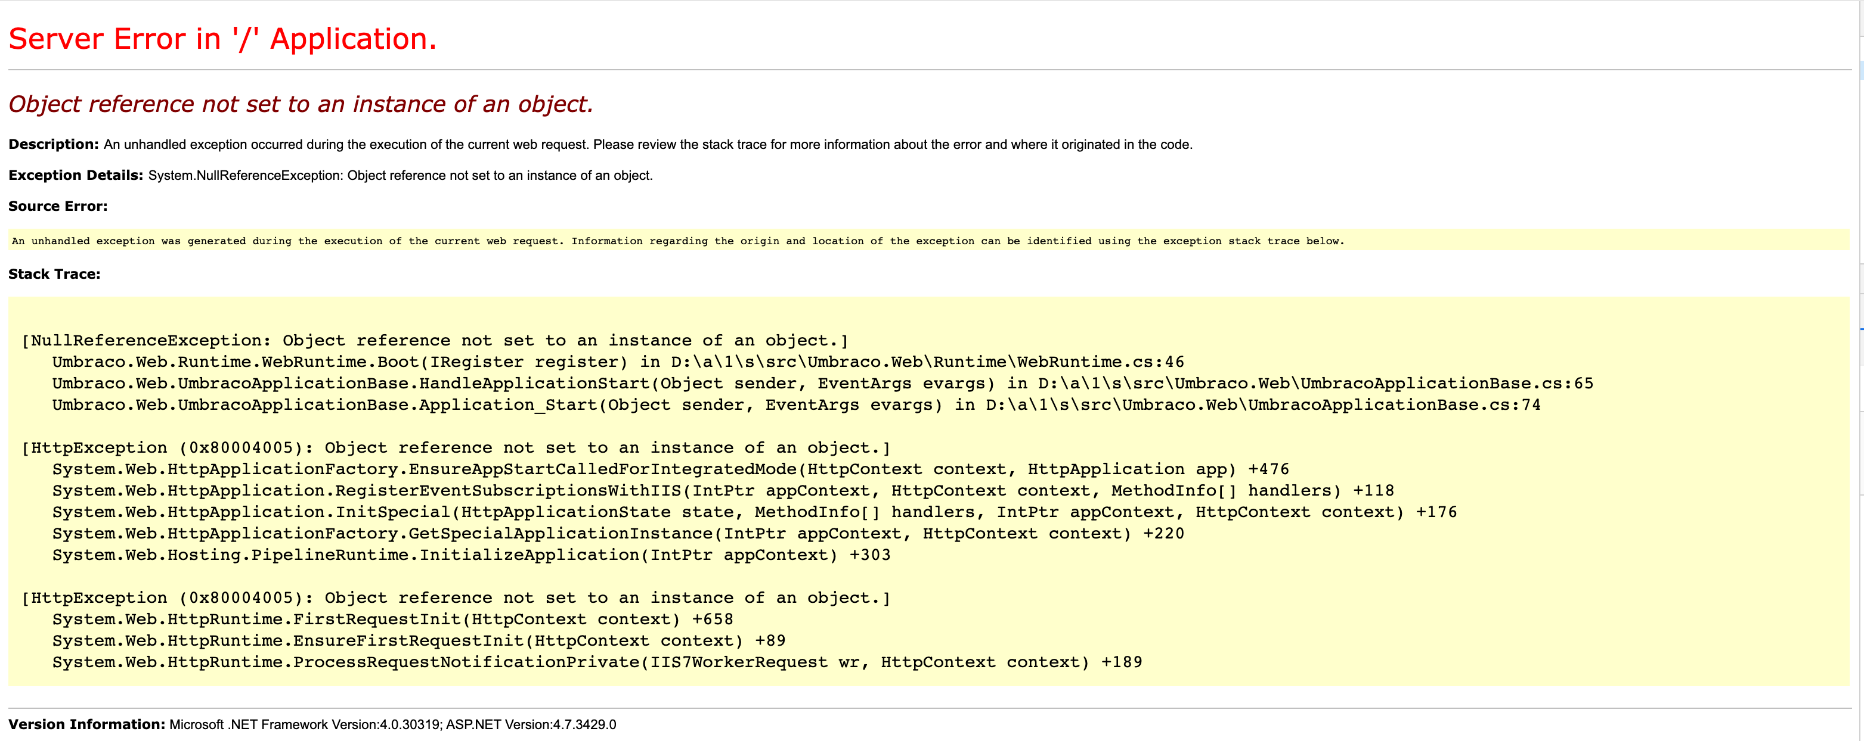Click the italic 'Object reference not set' subheading
The width and height of the screenshot is (1864, 741).
(x=301, y=104)
